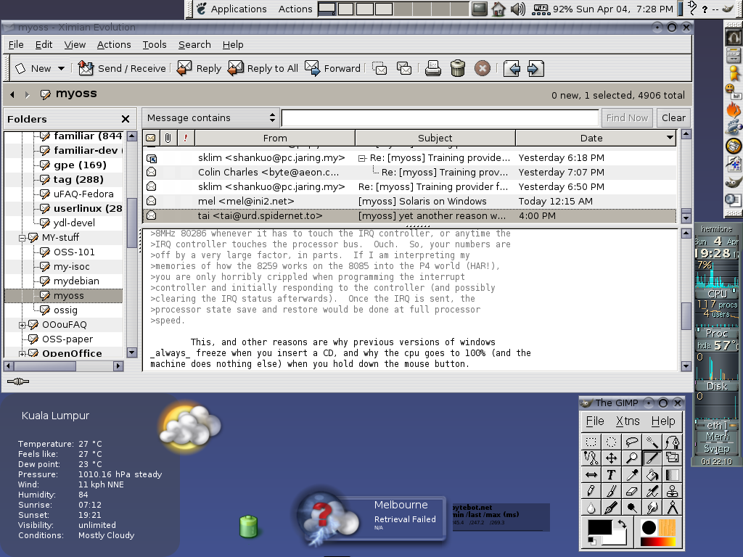743x557 pixels.
Task: Toggle the online/offline connection icon in the Evolution status bar
Action: click(x=18, y=381)
